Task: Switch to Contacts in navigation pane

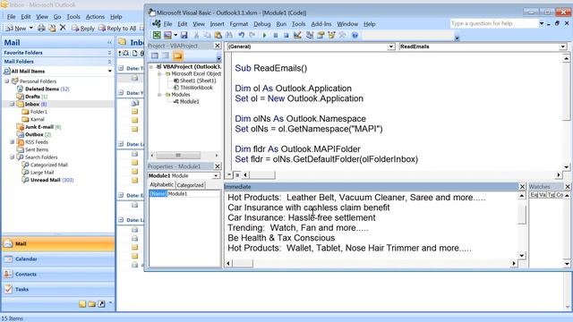Action: click(x=58, y=275)
